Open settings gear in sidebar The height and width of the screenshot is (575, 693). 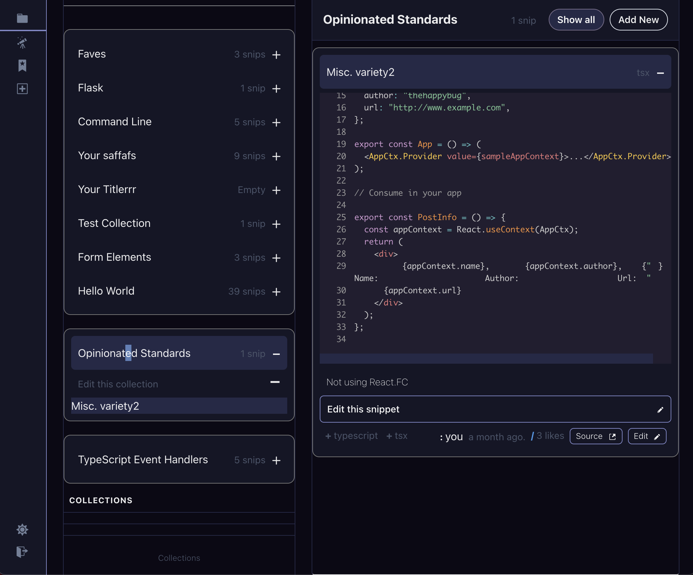[x=22, y=529]
